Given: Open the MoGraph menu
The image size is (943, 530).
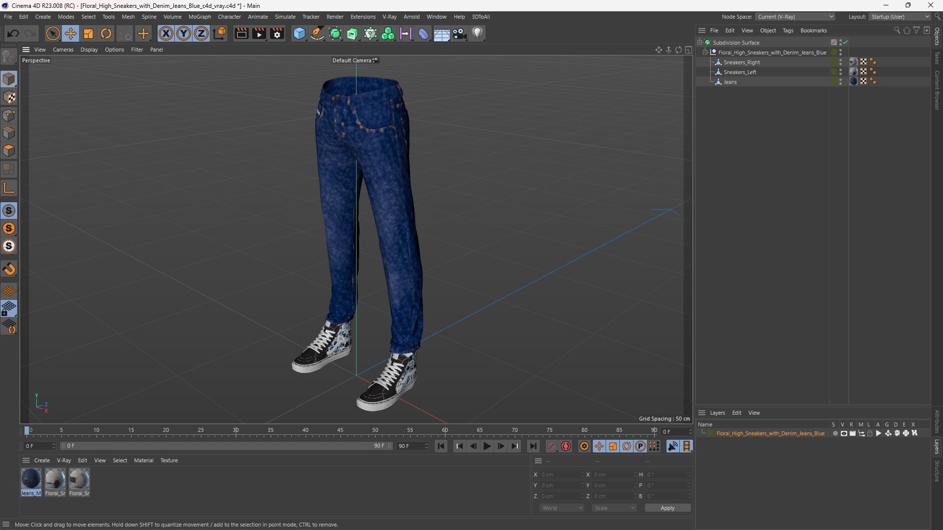Looking at the screenshot, I should [199, 17].
